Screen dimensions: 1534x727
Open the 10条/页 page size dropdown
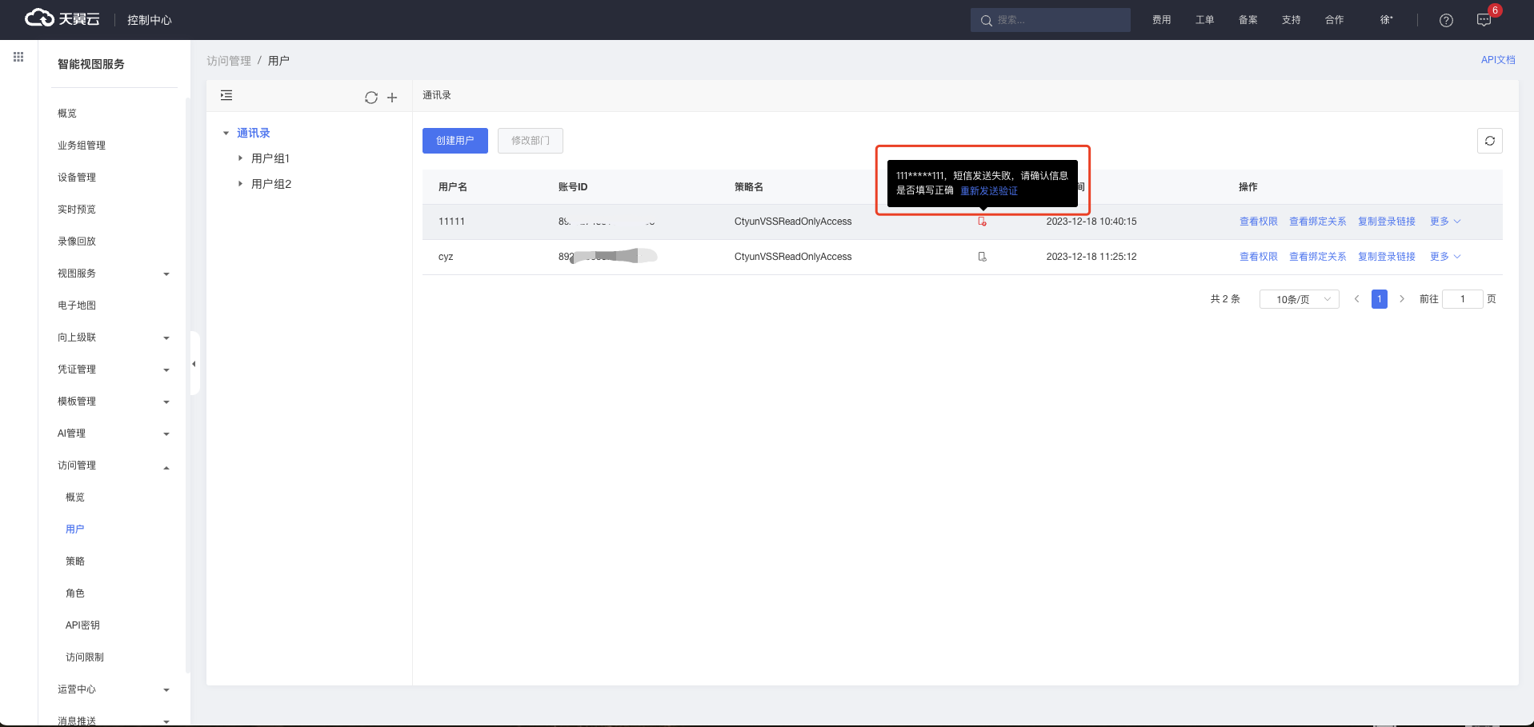click(x=1299, y=299)
